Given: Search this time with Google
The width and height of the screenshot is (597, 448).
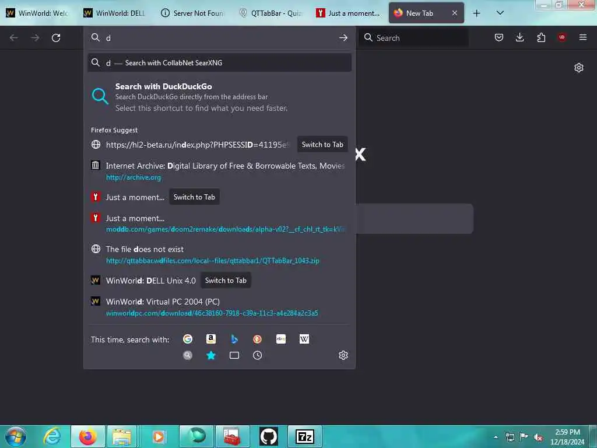Looking at the screenshot, I should 187,339.
